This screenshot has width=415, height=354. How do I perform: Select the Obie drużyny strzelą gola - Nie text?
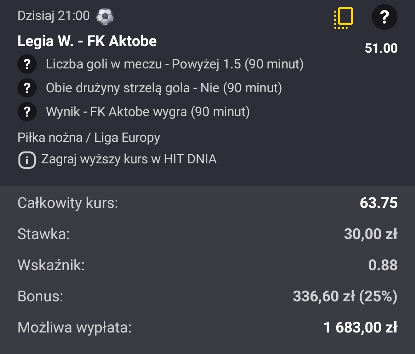[x=164, y=88]
